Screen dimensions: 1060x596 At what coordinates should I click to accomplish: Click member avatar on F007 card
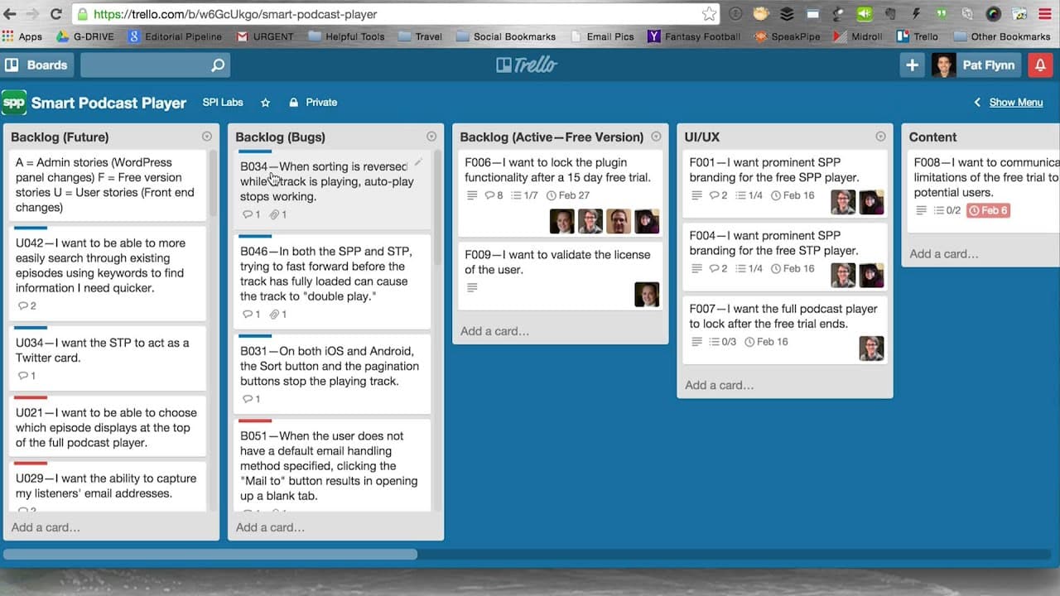871,348
